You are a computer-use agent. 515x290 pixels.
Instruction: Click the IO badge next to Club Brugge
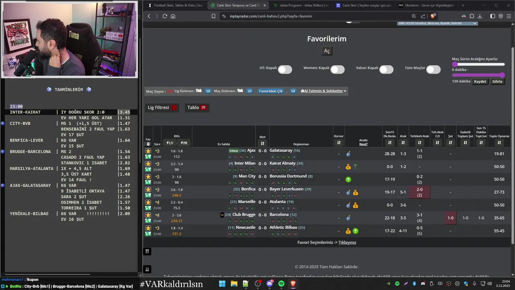point(222,215)
